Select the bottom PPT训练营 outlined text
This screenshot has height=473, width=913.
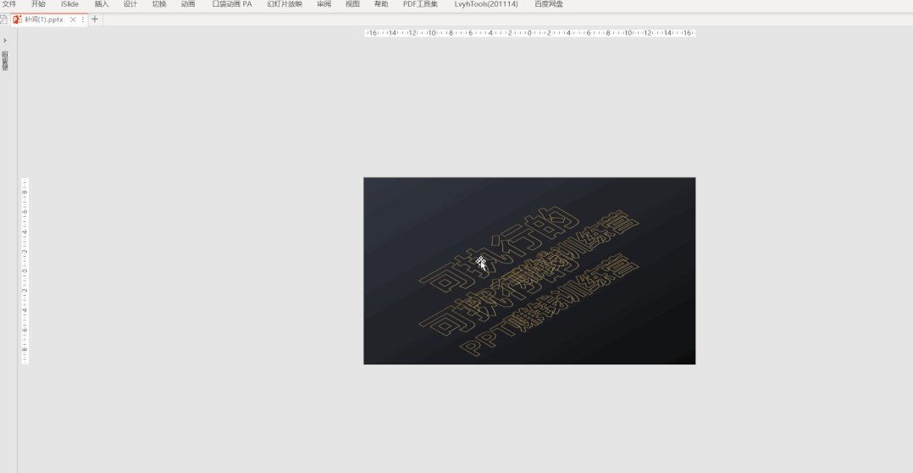pos(551,304)
